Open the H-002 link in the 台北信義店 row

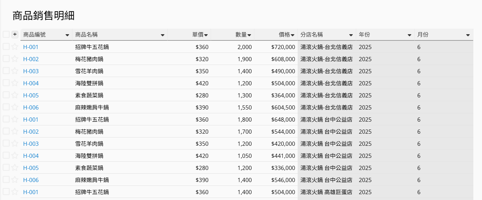(x=31, y=59)
